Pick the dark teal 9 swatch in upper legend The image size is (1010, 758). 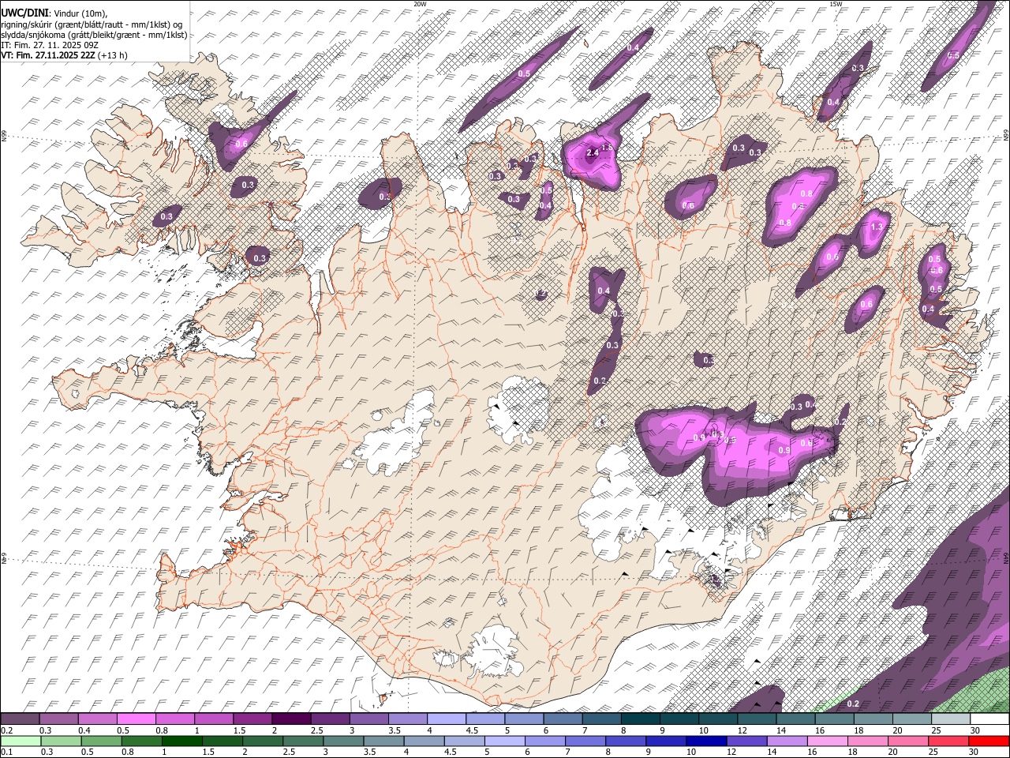tap(678, 719)
